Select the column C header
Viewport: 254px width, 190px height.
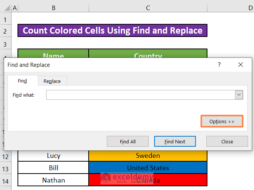(148, 8)
